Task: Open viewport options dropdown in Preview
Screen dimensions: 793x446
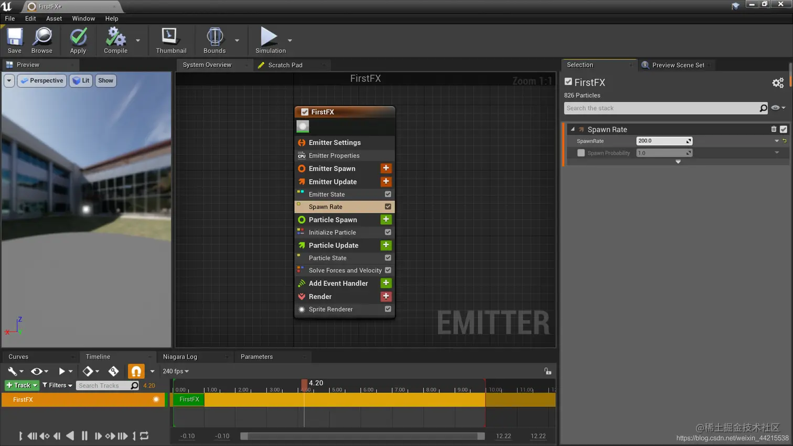Action: 9,81
